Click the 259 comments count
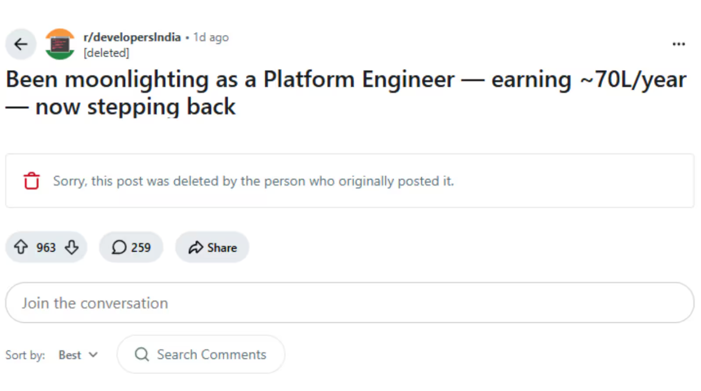 click(x=141, y=248)
